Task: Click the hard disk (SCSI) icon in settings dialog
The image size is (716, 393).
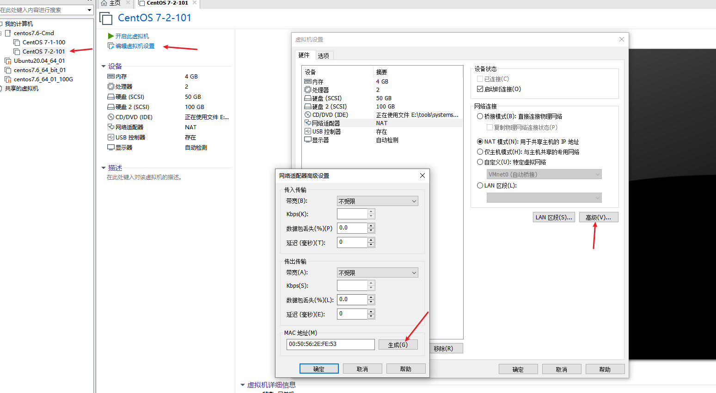Action: [308, 98]
